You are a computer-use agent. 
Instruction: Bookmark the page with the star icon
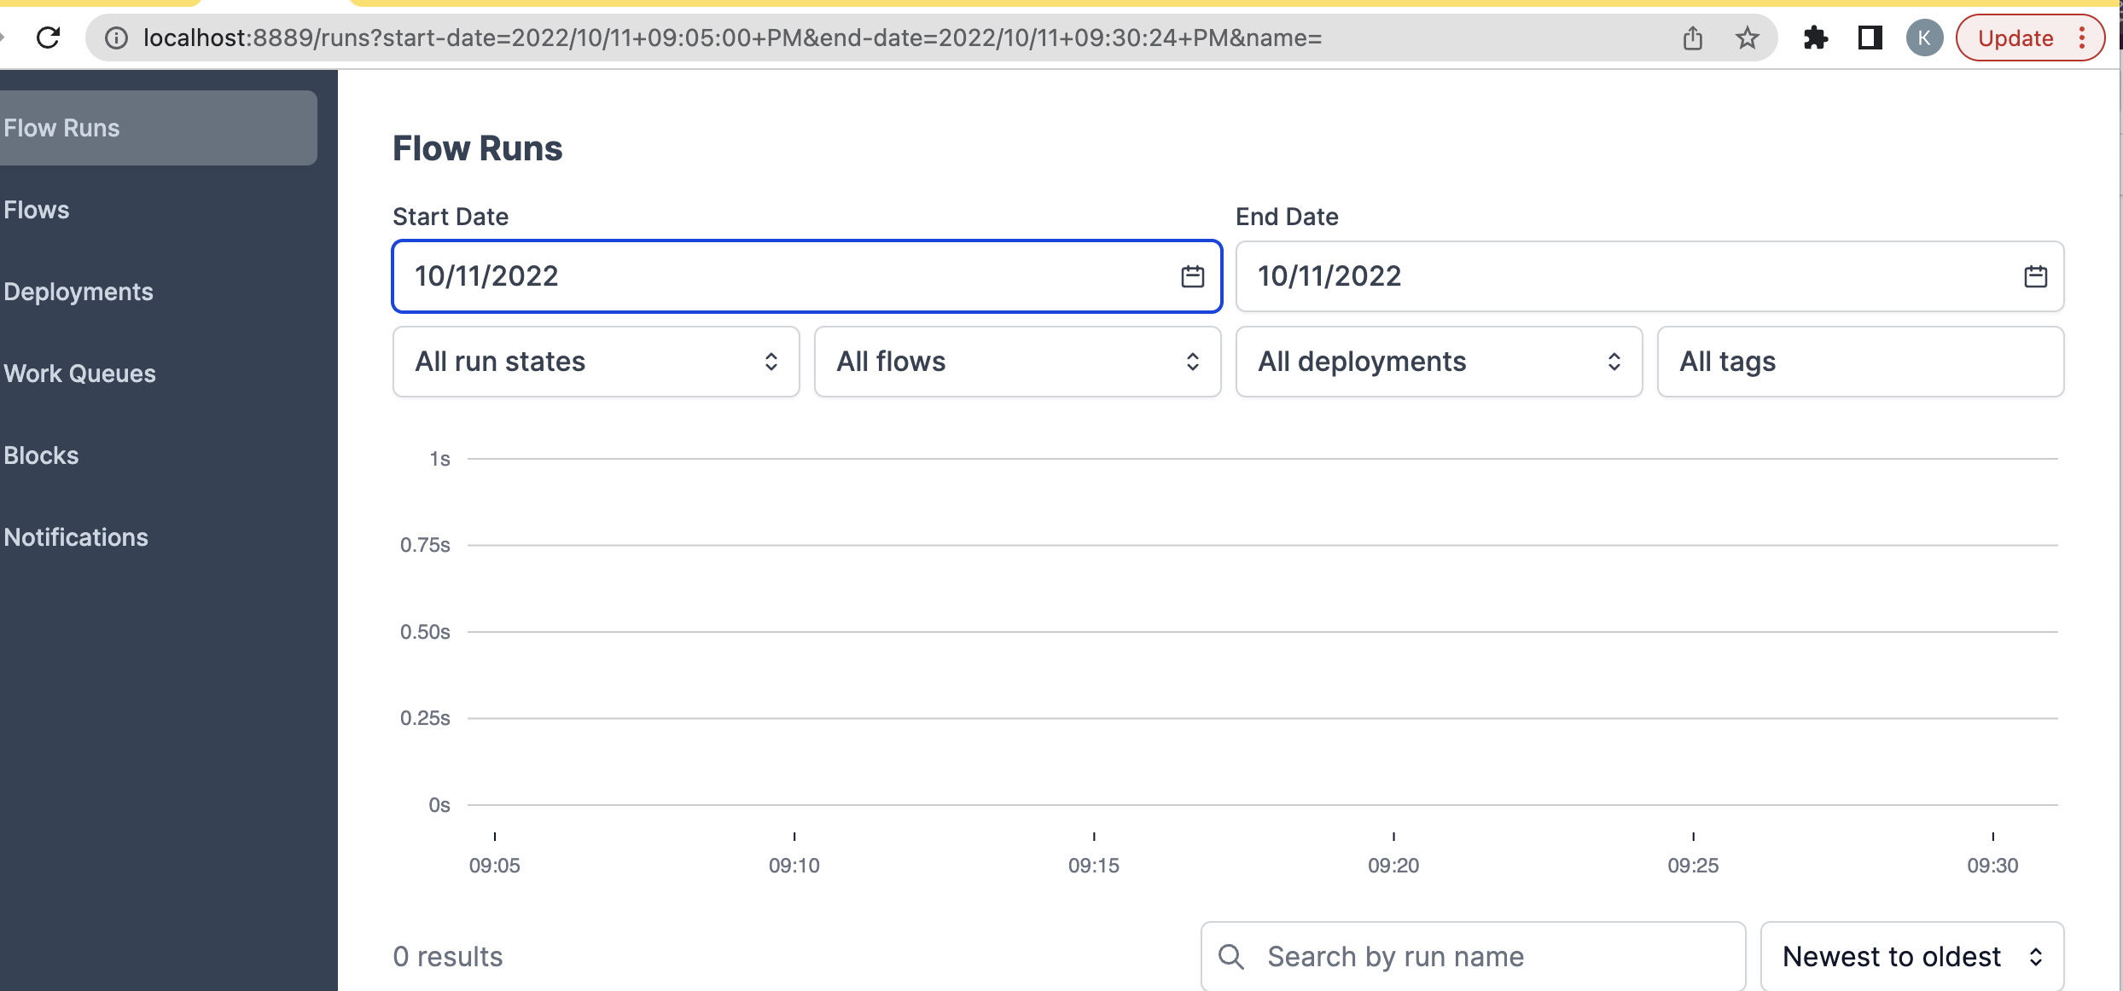pos(1748,38)
